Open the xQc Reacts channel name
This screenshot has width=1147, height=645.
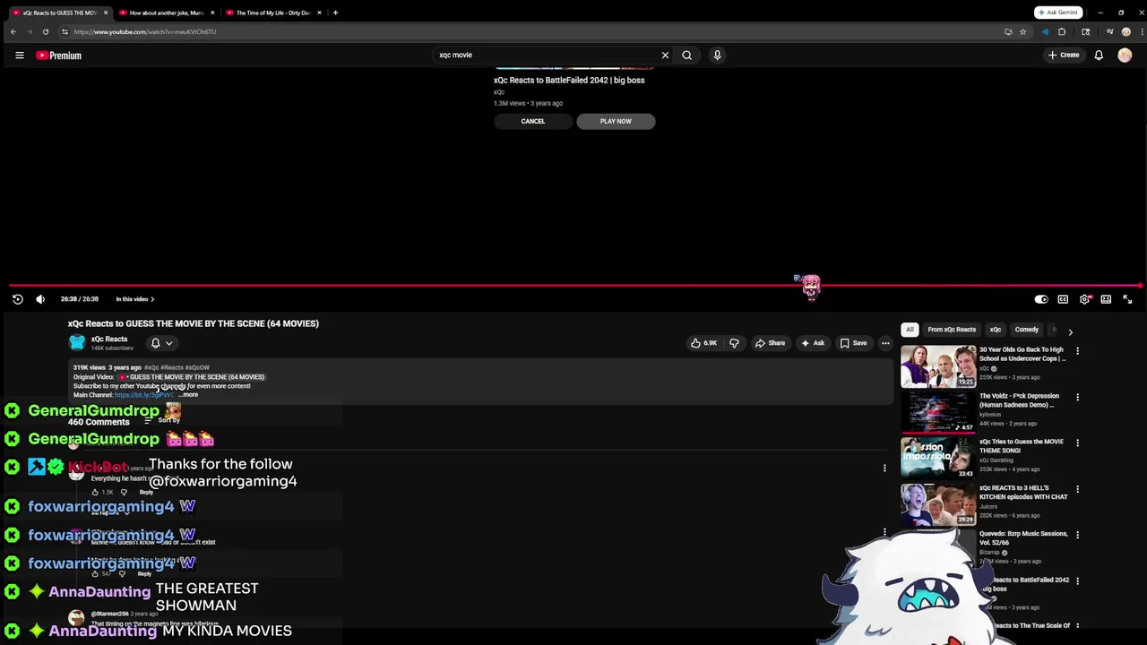(x=109, y=340)
